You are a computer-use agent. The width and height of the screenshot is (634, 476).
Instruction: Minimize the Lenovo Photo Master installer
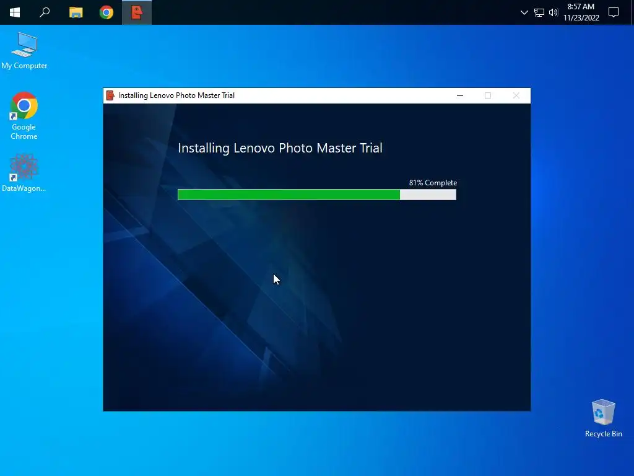[x=460, y=95]
